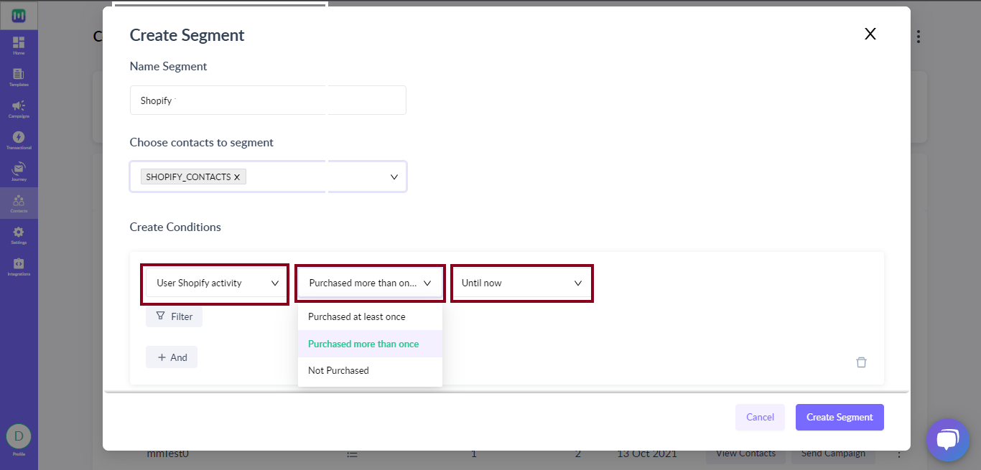The image size is (981, 470).
Task: Open the Purchased more than once dropdown
Action: pos(370,283)
